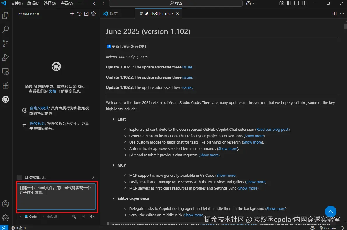Show more about approving terminal commands
Screen dimensions: 347x230
point(228,148)
